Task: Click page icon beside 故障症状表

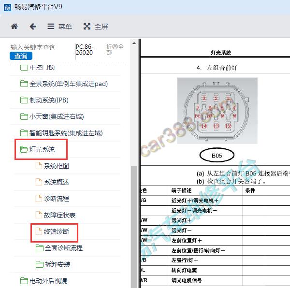Action: coord(39,215)
